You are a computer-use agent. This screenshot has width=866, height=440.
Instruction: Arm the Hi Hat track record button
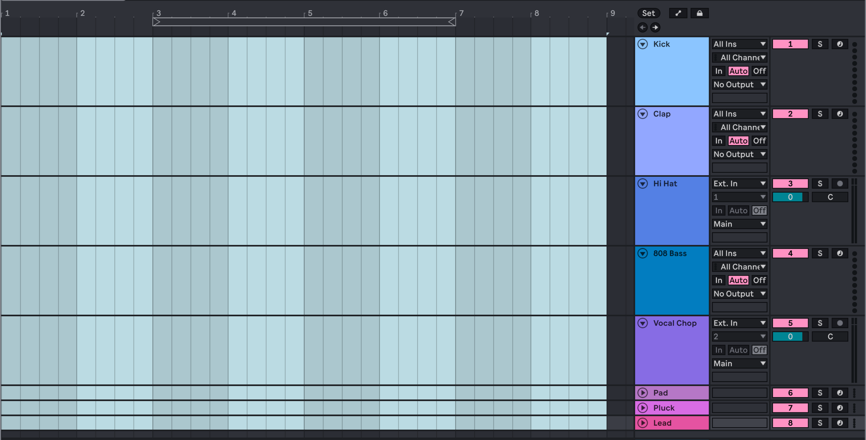pos(839,183)
